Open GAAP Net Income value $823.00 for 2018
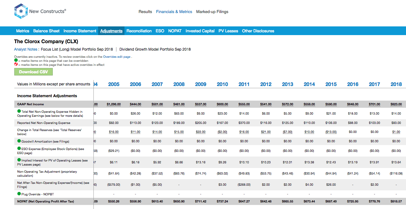 [x=396, y=104]
